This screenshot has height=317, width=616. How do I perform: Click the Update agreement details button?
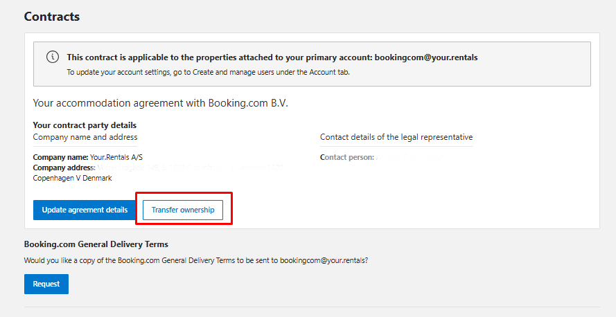[x=85, y=210]
